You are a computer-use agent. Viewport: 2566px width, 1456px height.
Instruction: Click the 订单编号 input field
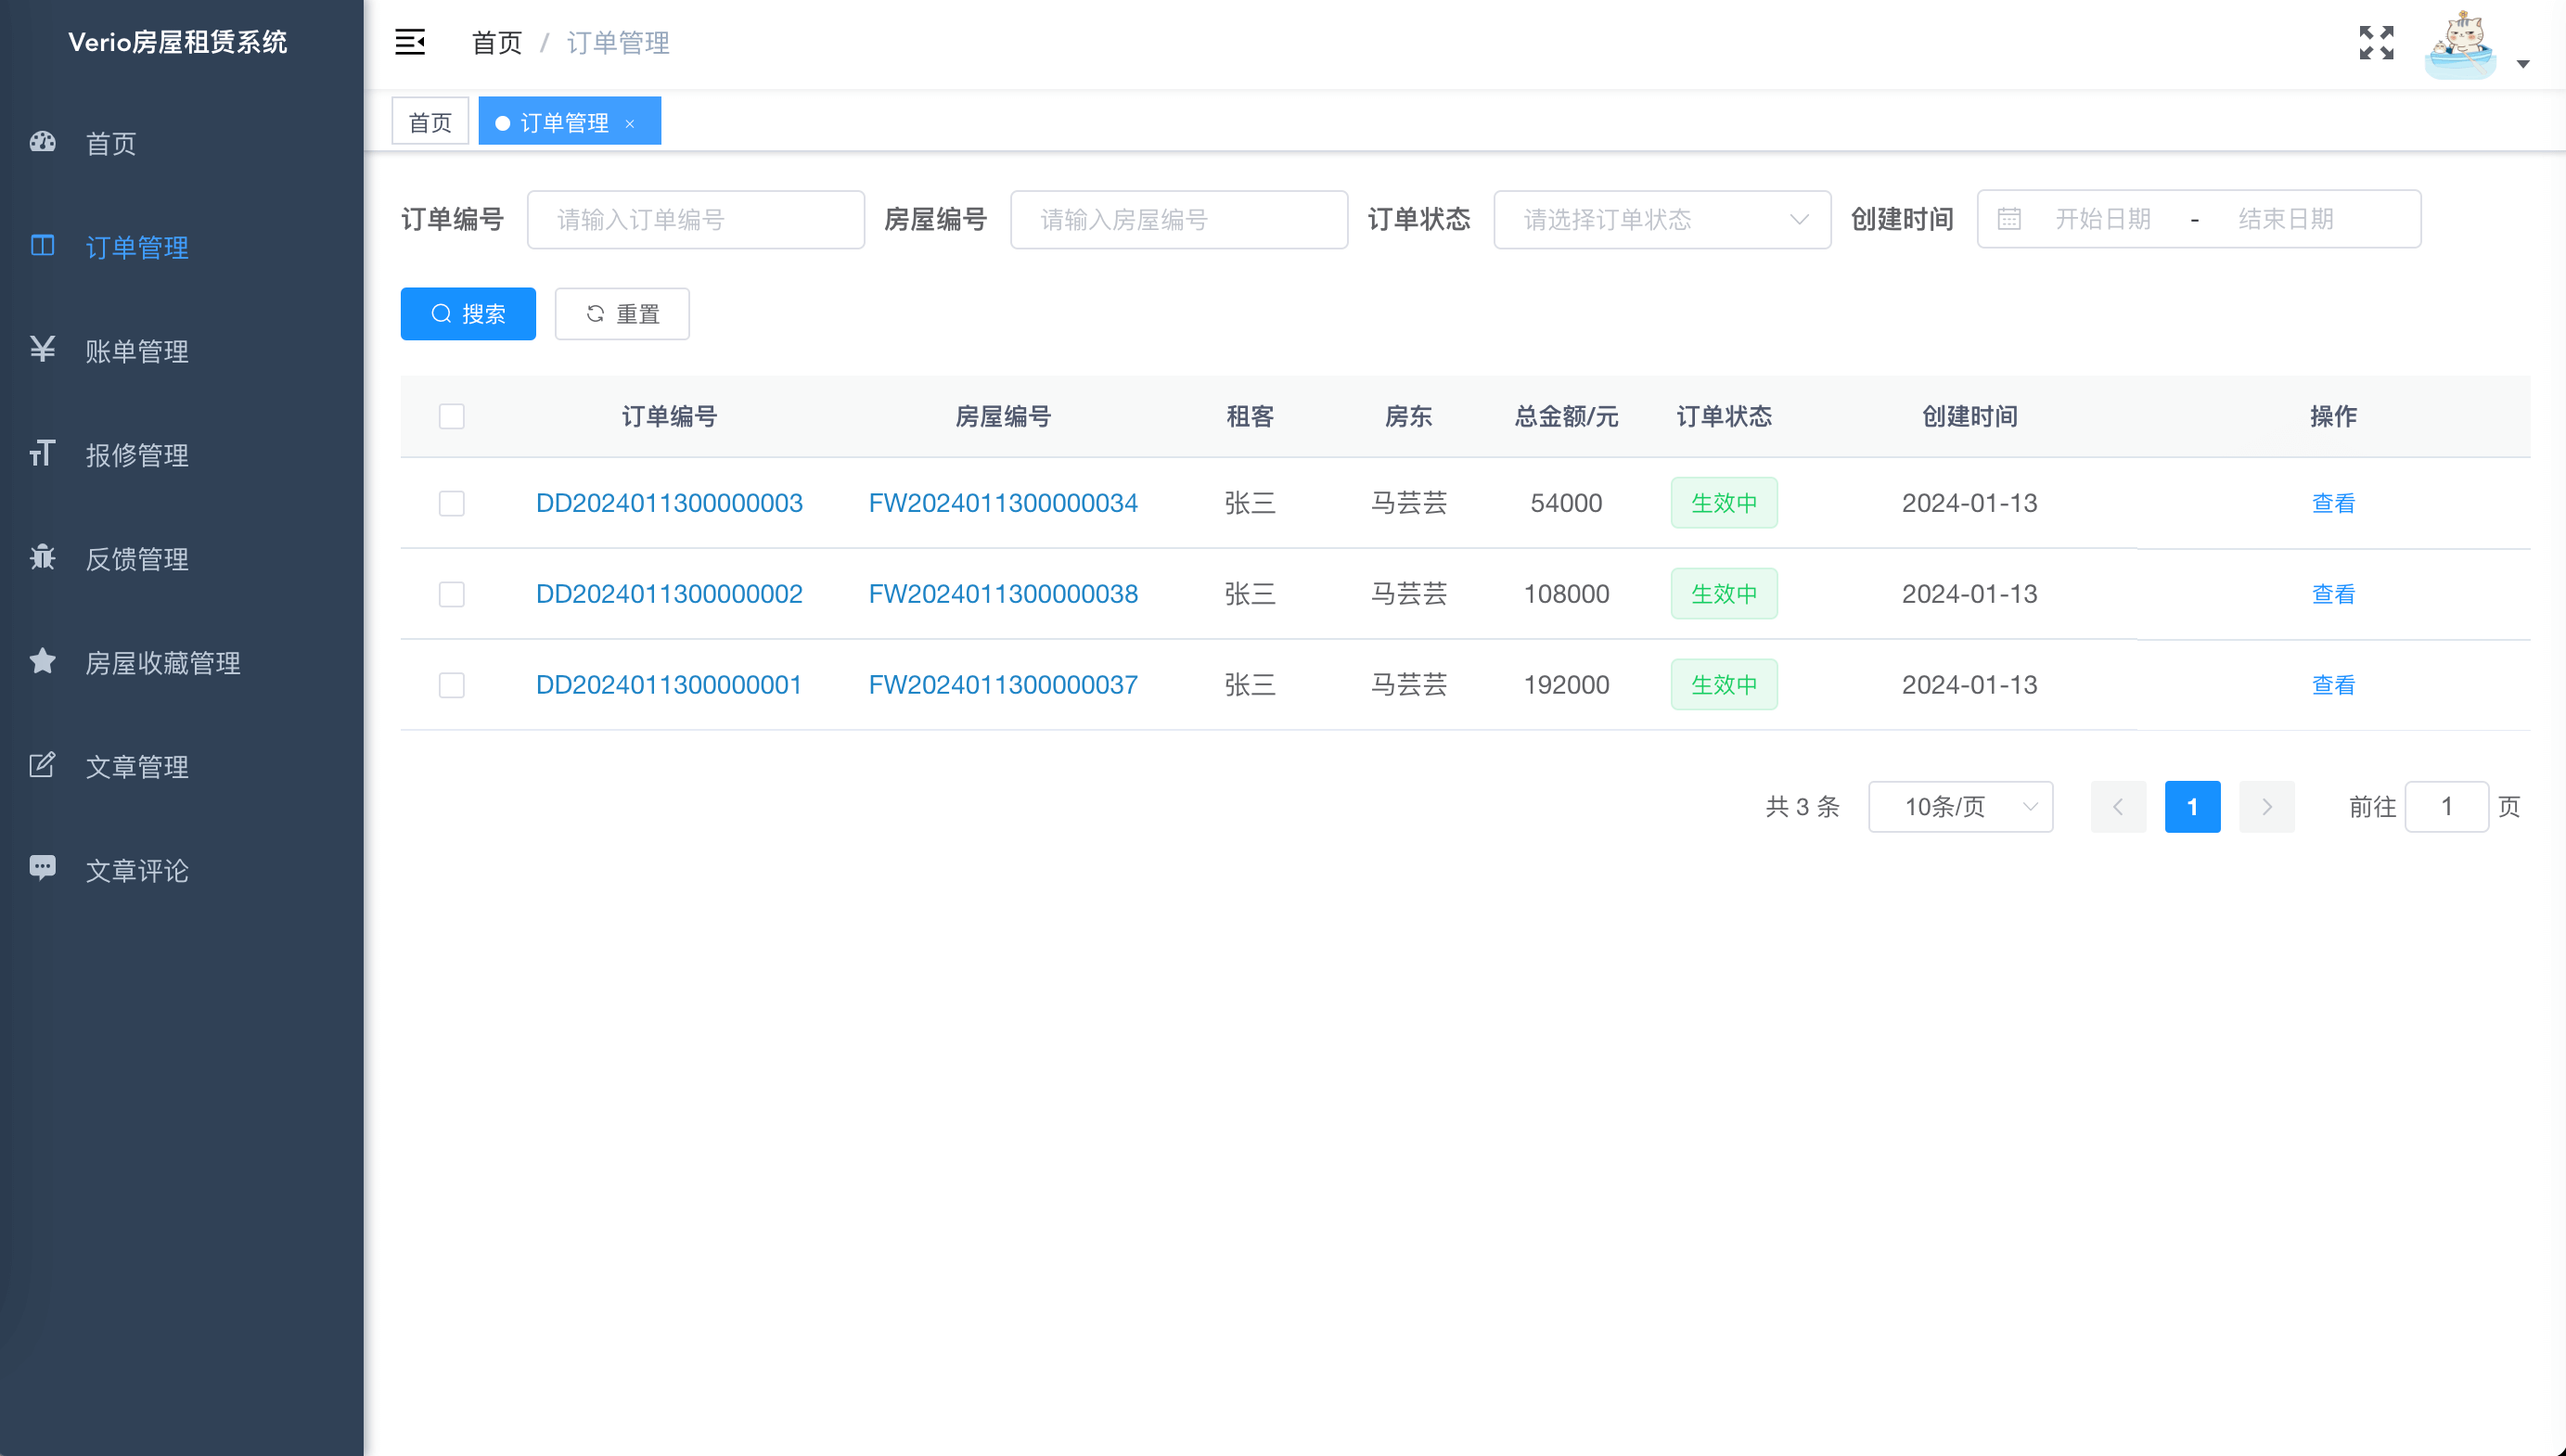coord(695,219)
